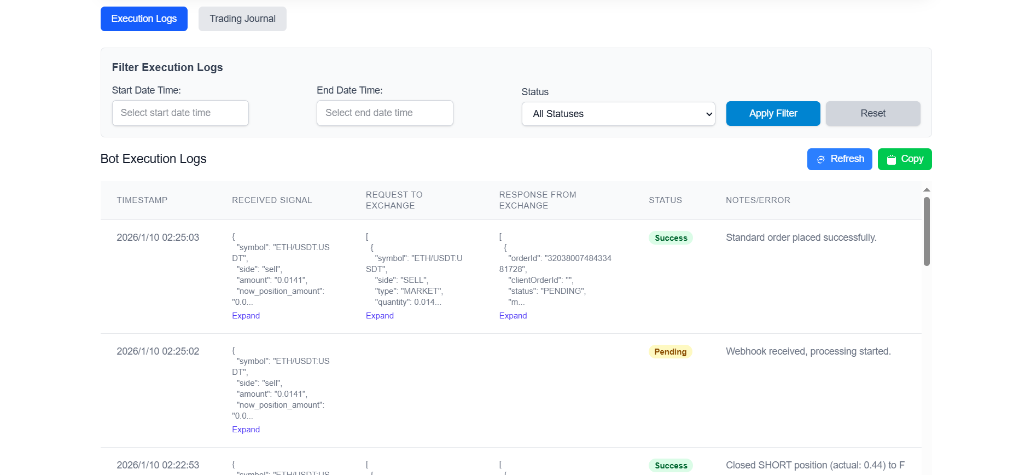Click the clipboard icon in Copy button

pyautogui.click(x=891, y=159)
